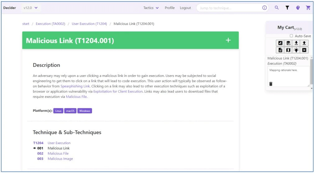
Task: Export cart to Word document icon
Action: pos(280,50)
